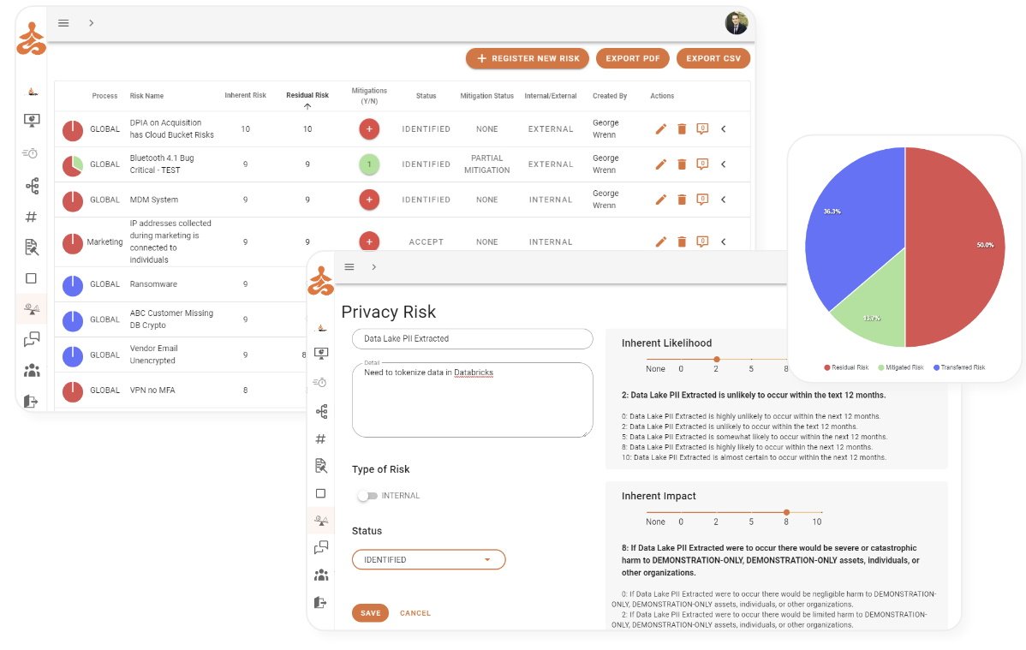Sort by the Inherent Risk column header
The image size is (1026, 650).
pyautogui.click(x=245, y=96)
